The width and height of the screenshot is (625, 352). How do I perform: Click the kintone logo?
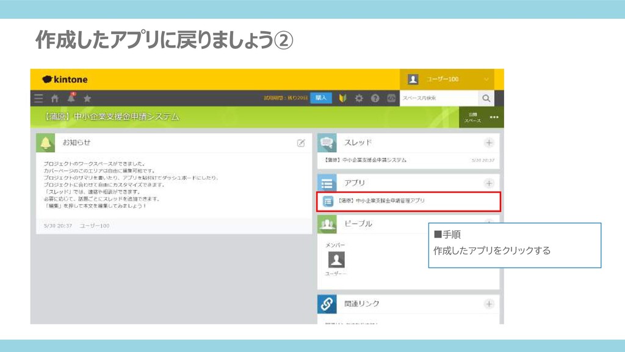click(x=65, y=79)
